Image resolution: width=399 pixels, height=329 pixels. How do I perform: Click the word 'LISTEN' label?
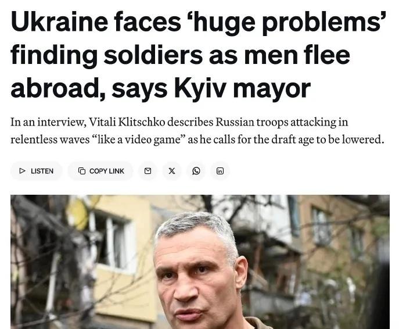(42, 171)
